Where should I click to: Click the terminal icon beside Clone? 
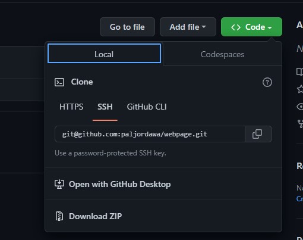[x=59, y=82]
